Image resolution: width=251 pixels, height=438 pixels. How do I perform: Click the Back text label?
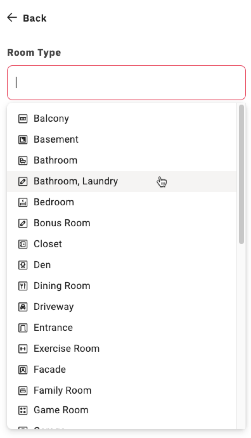(34, 18)
